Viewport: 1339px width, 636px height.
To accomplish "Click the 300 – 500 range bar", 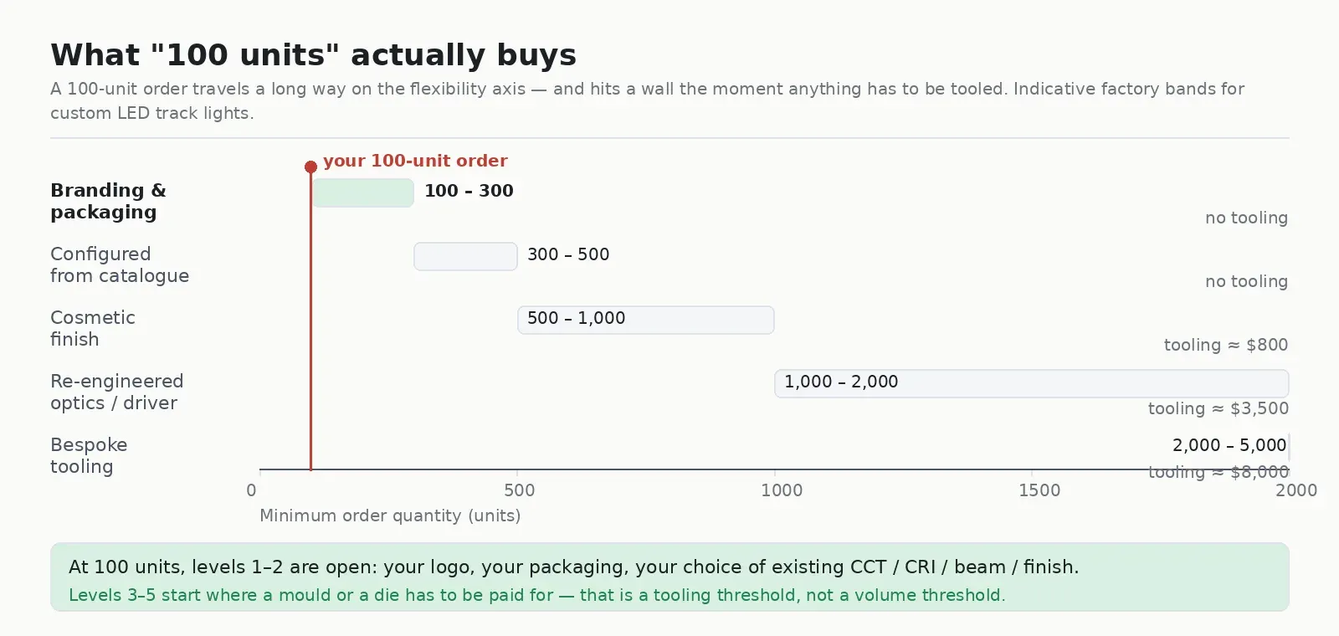I will (465, 256).
